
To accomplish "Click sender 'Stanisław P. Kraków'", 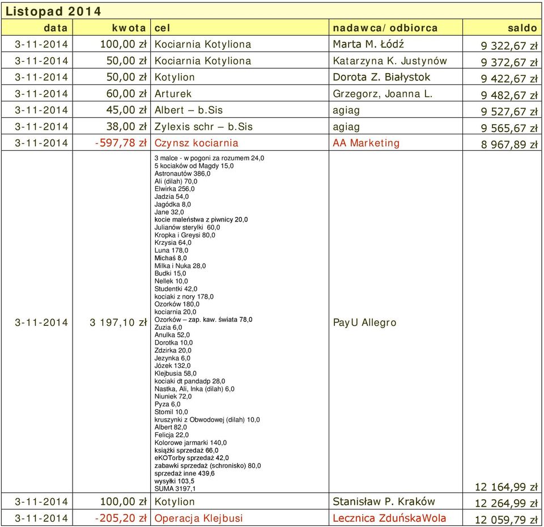I will tap(384, 501).
